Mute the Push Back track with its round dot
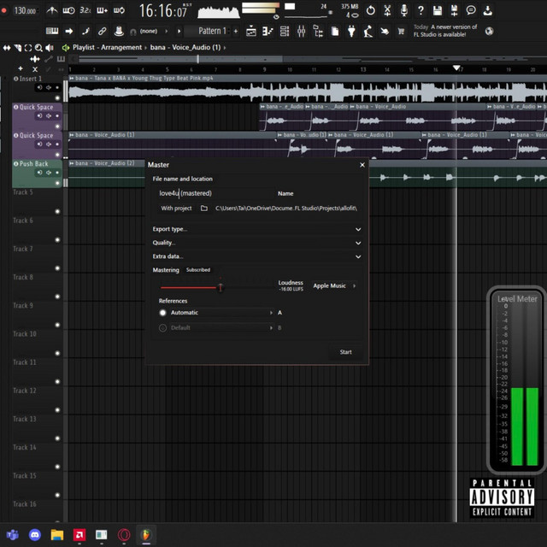Image resolution: width=547 pixels, height=547 pixels. [x=57, y=183]
